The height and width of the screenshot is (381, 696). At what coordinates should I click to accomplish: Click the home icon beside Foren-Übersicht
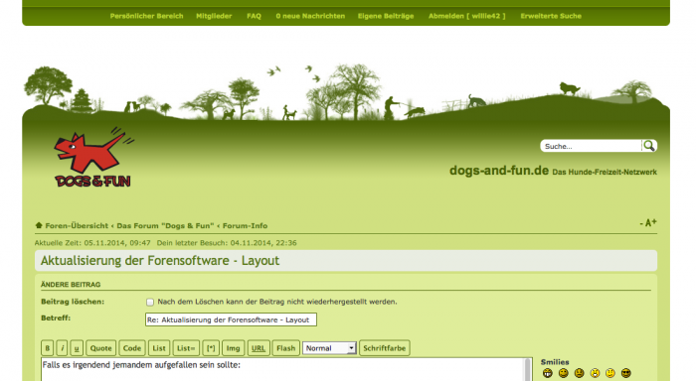coord(39,225)
